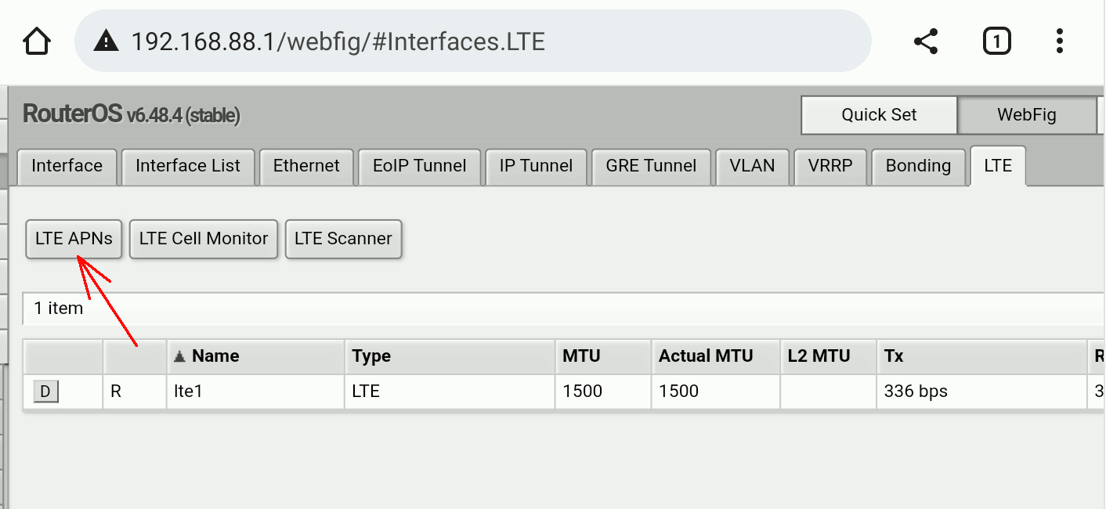Open the LTE APNs settings
Screen dimensions: 1106x509
[74, 239]
